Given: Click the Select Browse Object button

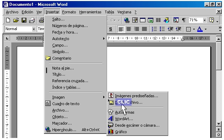Looking at the screenshot, I should 219,135.
